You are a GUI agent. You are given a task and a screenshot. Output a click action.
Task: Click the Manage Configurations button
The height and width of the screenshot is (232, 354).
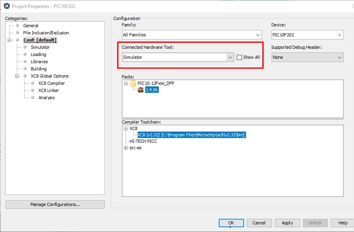tap(55, 204)
